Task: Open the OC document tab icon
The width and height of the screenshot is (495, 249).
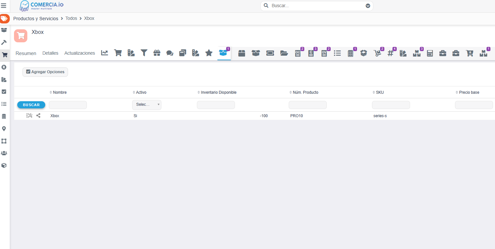Action: 298,53
